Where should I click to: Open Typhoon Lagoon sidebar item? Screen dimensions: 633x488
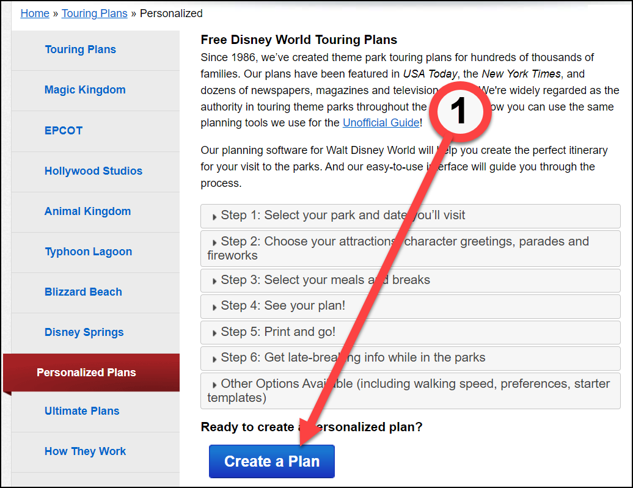point(89,252)
